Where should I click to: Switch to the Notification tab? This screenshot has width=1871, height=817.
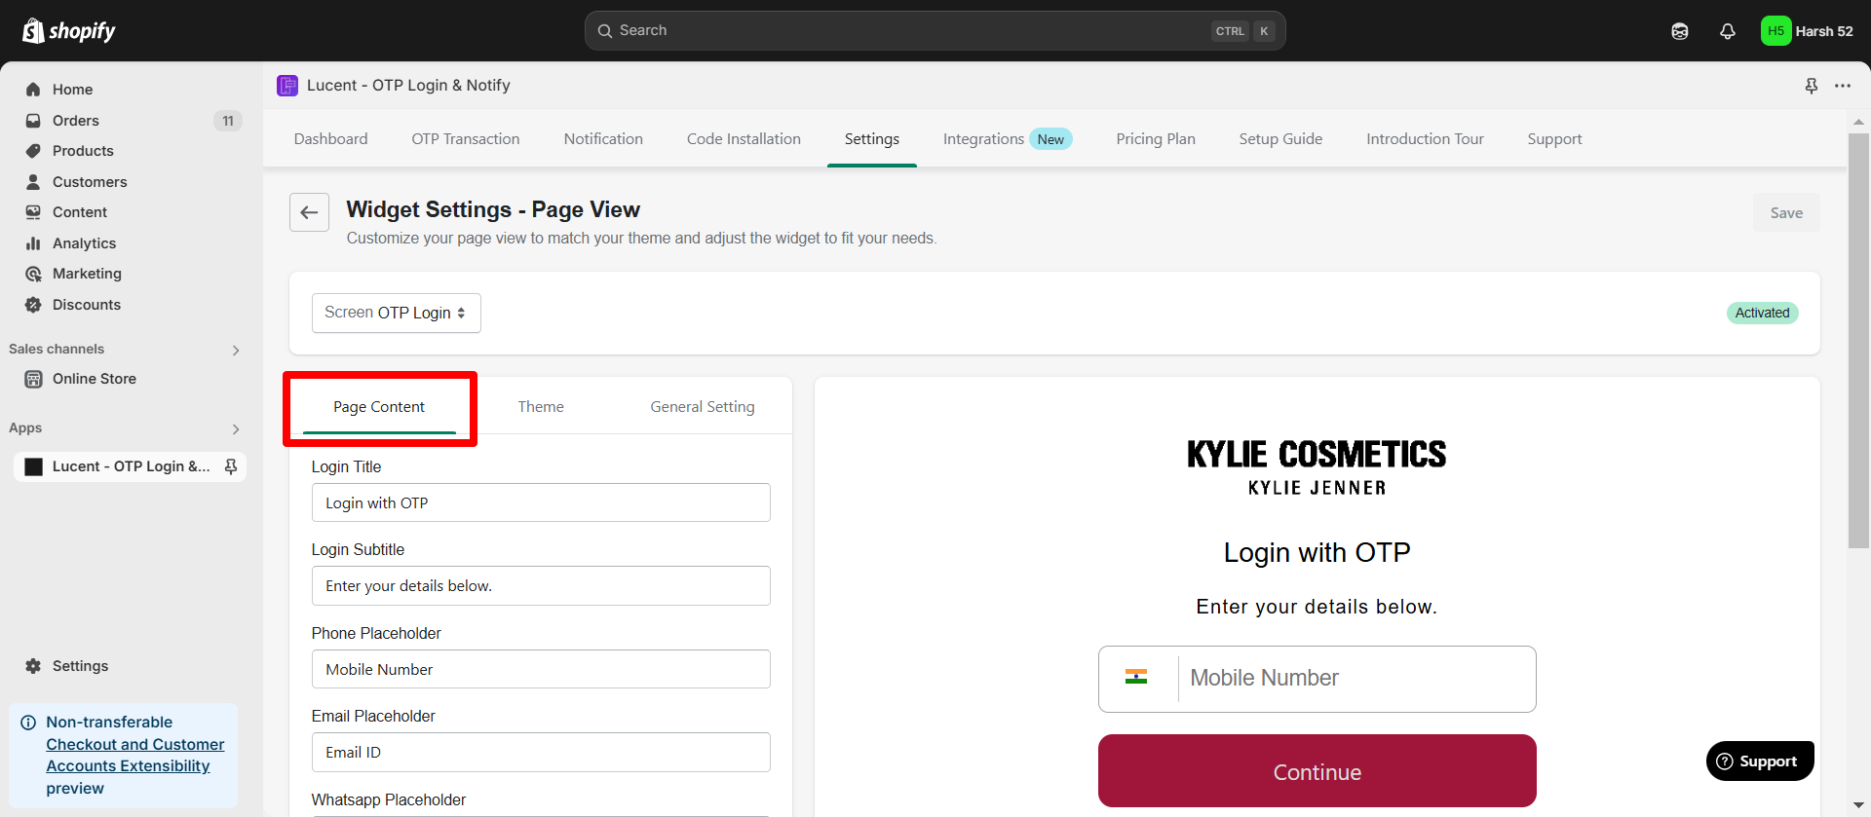coord(603,139)
